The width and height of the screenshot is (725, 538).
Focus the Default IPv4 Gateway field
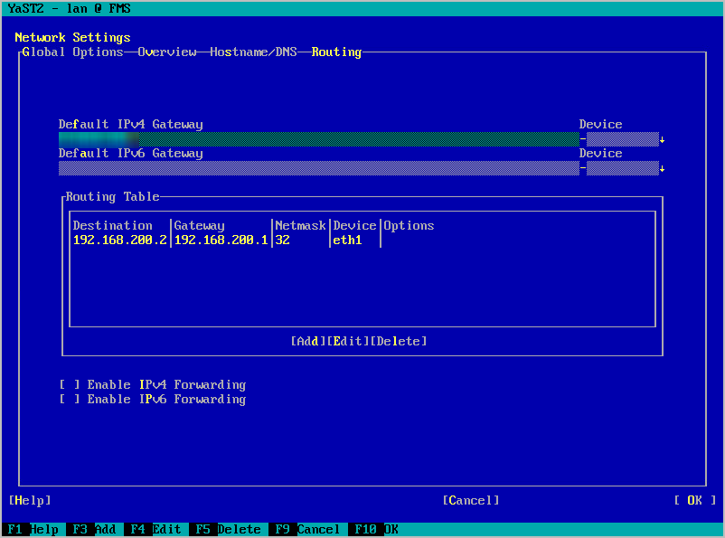coord(316,139)
